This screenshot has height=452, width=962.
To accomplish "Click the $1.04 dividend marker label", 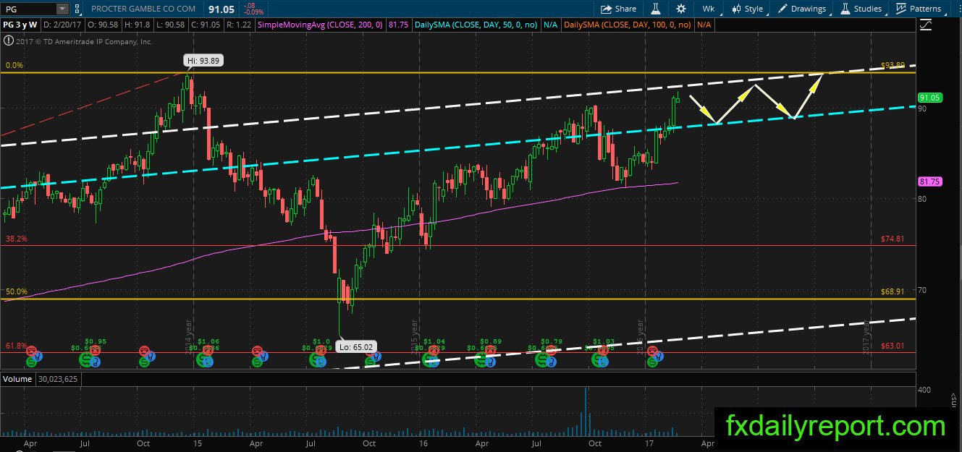I will coord(434,341).
